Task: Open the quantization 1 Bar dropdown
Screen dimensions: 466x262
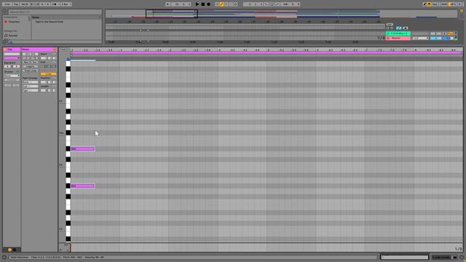Action: [x=66, y=4]
